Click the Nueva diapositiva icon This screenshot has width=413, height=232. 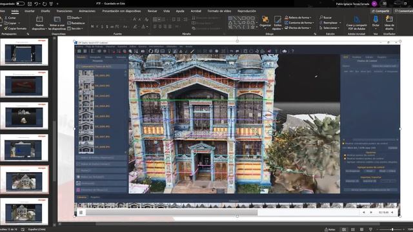(39, 19)
